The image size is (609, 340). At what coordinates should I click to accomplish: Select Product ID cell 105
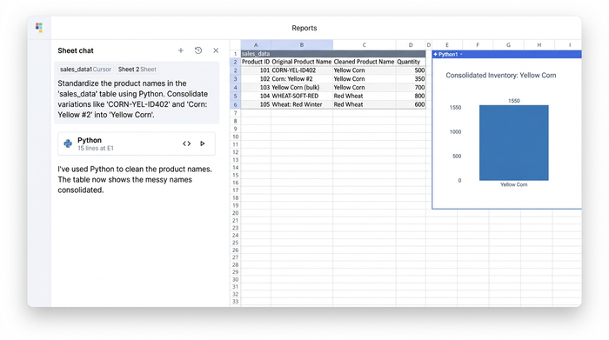[256, 104]
